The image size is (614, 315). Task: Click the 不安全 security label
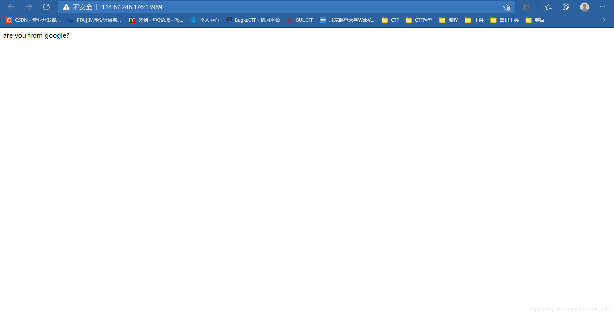click(82, 7)
